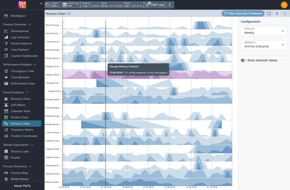290x190 pixels.
Task: Open the Project folder selector
Action: click(x=53, y=5)
